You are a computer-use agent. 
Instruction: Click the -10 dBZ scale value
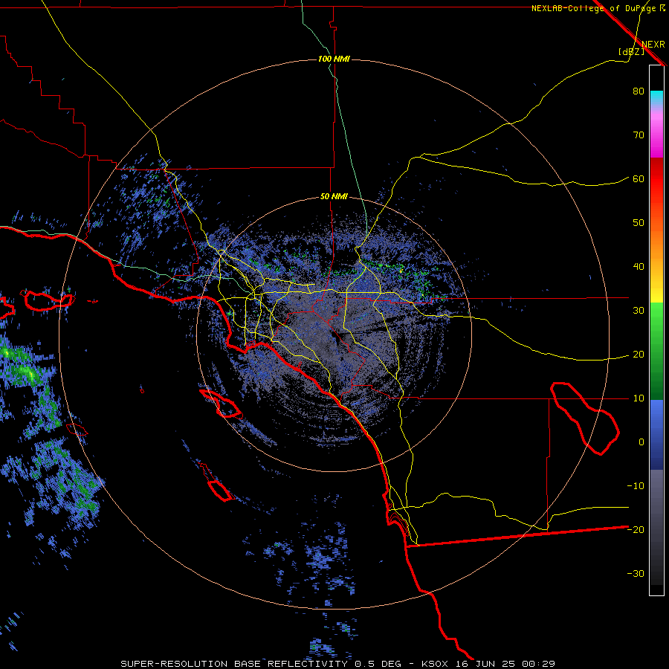636,486
